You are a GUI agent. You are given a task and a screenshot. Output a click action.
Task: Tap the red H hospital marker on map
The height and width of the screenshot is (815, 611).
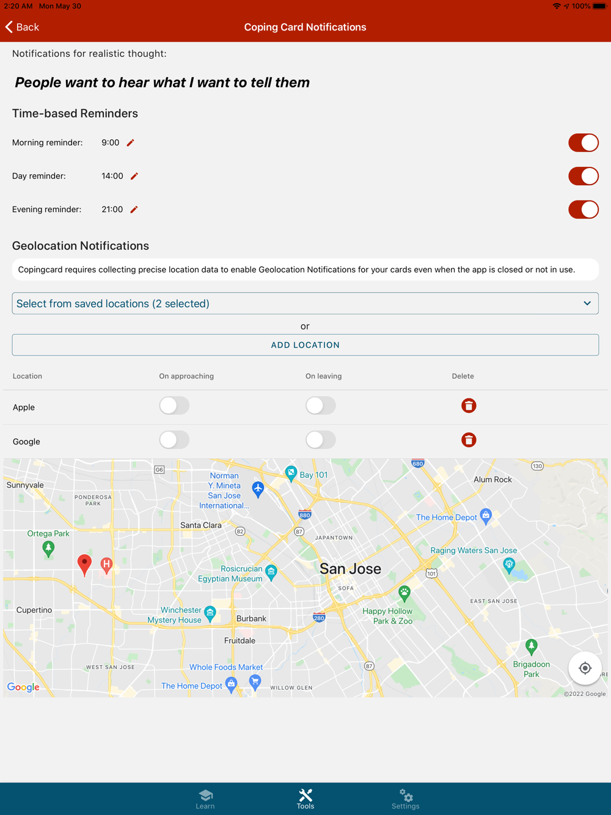click(106, 566)
